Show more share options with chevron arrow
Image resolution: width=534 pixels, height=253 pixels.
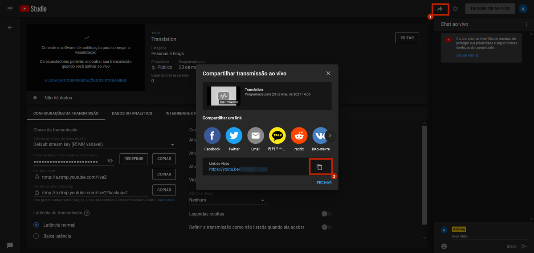(330, 135)
